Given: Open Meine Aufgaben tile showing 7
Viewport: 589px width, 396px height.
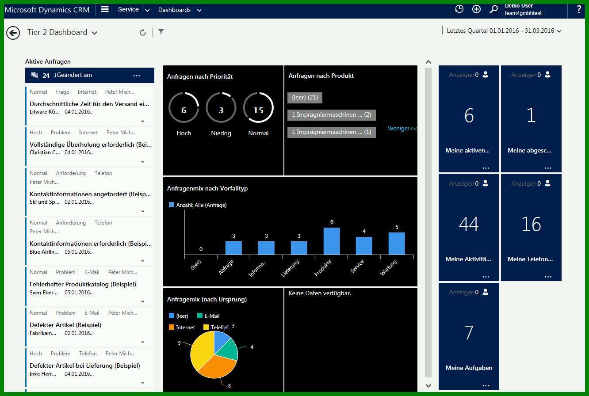Looking at the screenshot, I should pyautogui.click(x=469, y=336).
